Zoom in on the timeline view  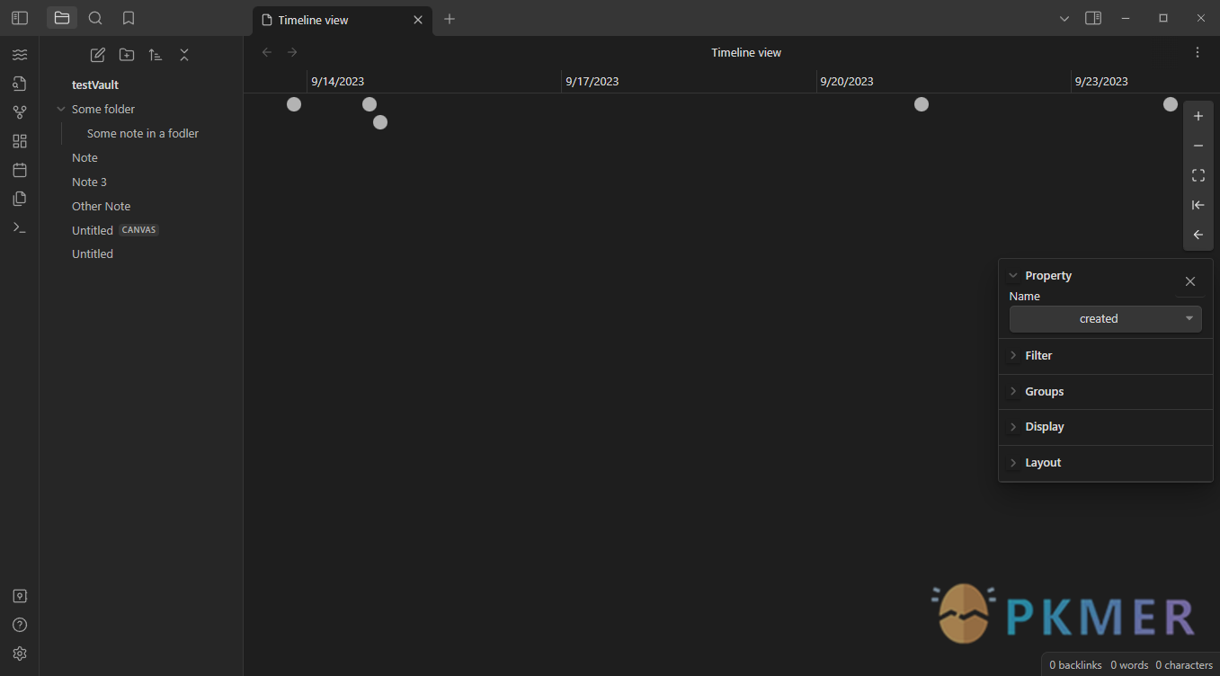[1198, 116]
